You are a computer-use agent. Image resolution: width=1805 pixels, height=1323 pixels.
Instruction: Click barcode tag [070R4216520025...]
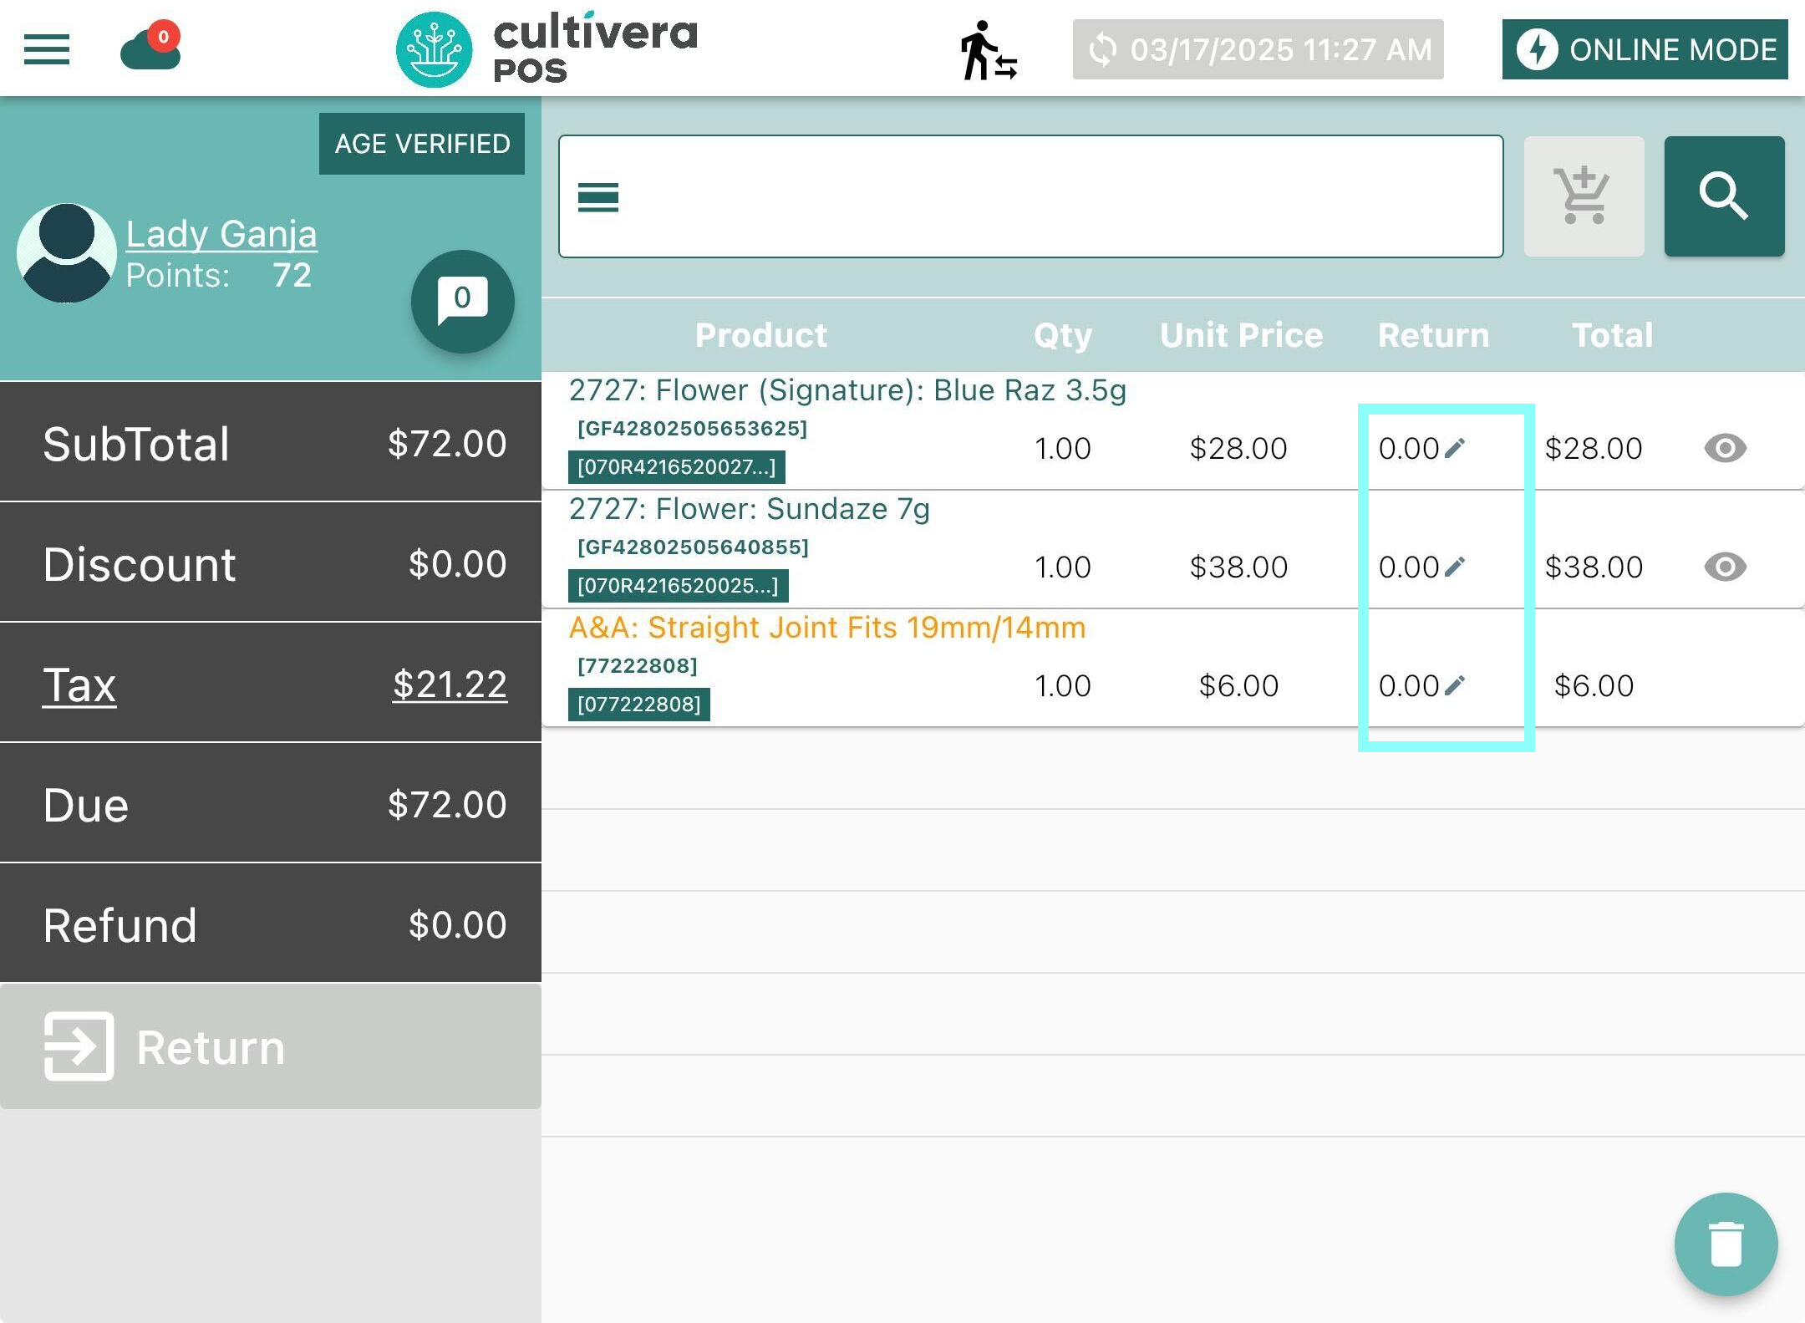point(678,586)
